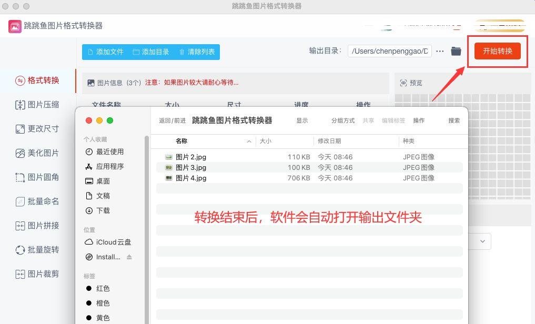The width and height of the screenshot is (535, 324).
Task: Select the file 图片 3.jpg
Action: [192, 167]
